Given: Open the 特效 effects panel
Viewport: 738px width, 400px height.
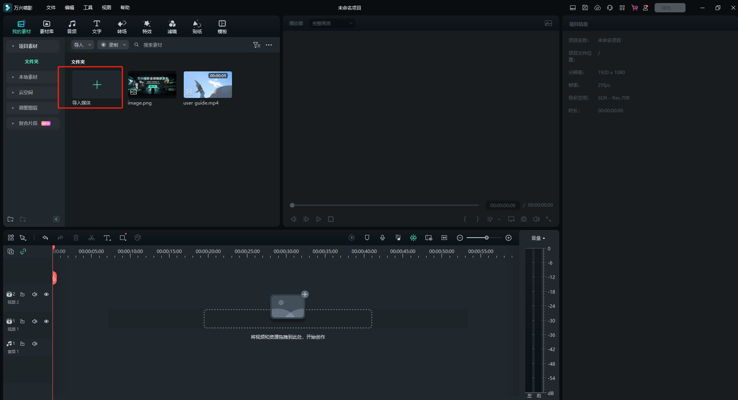Looking at the screenshot, I should coord(147,27).
